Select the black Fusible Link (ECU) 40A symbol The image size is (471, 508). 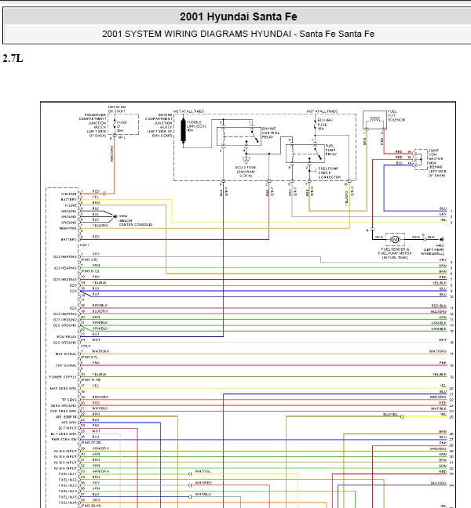point(183,130)
